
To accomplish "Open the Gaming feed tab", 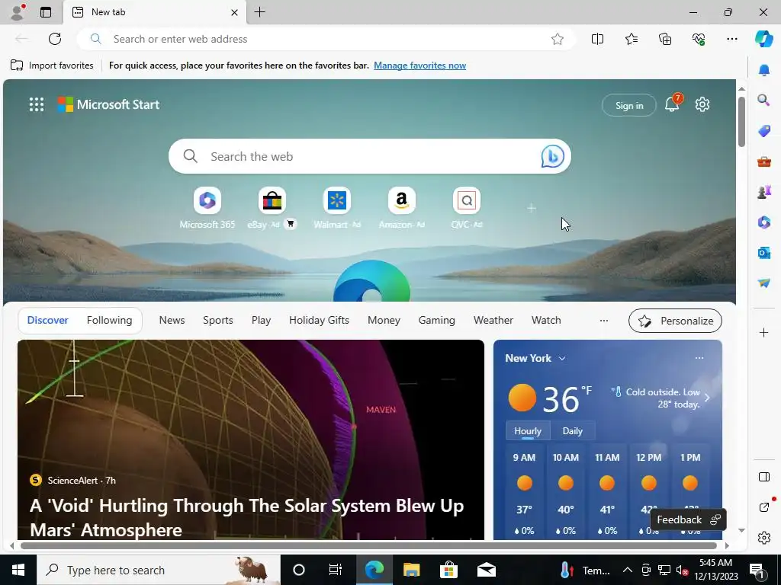I will click(x=436, y=321).
